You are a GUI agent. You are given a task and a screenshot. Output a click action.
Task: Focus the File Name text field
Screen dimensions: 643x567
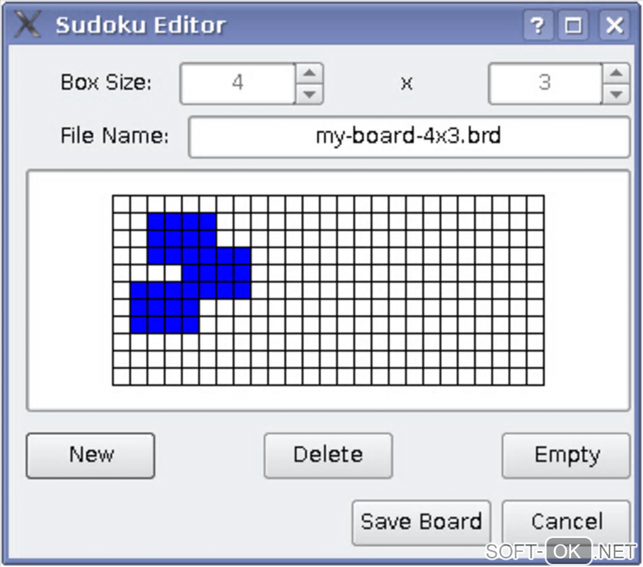tap(408, 137)
